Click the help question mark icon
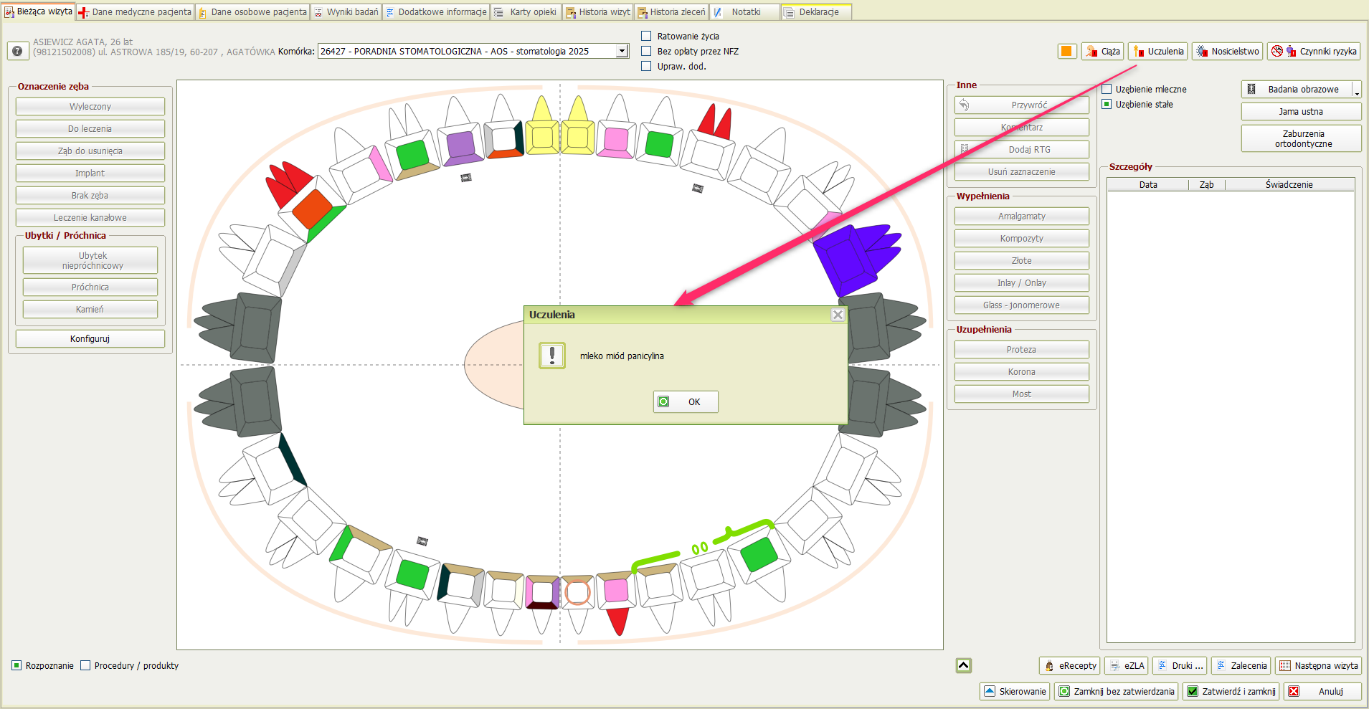Screen dimensions: 1369x709 point(17,51)
